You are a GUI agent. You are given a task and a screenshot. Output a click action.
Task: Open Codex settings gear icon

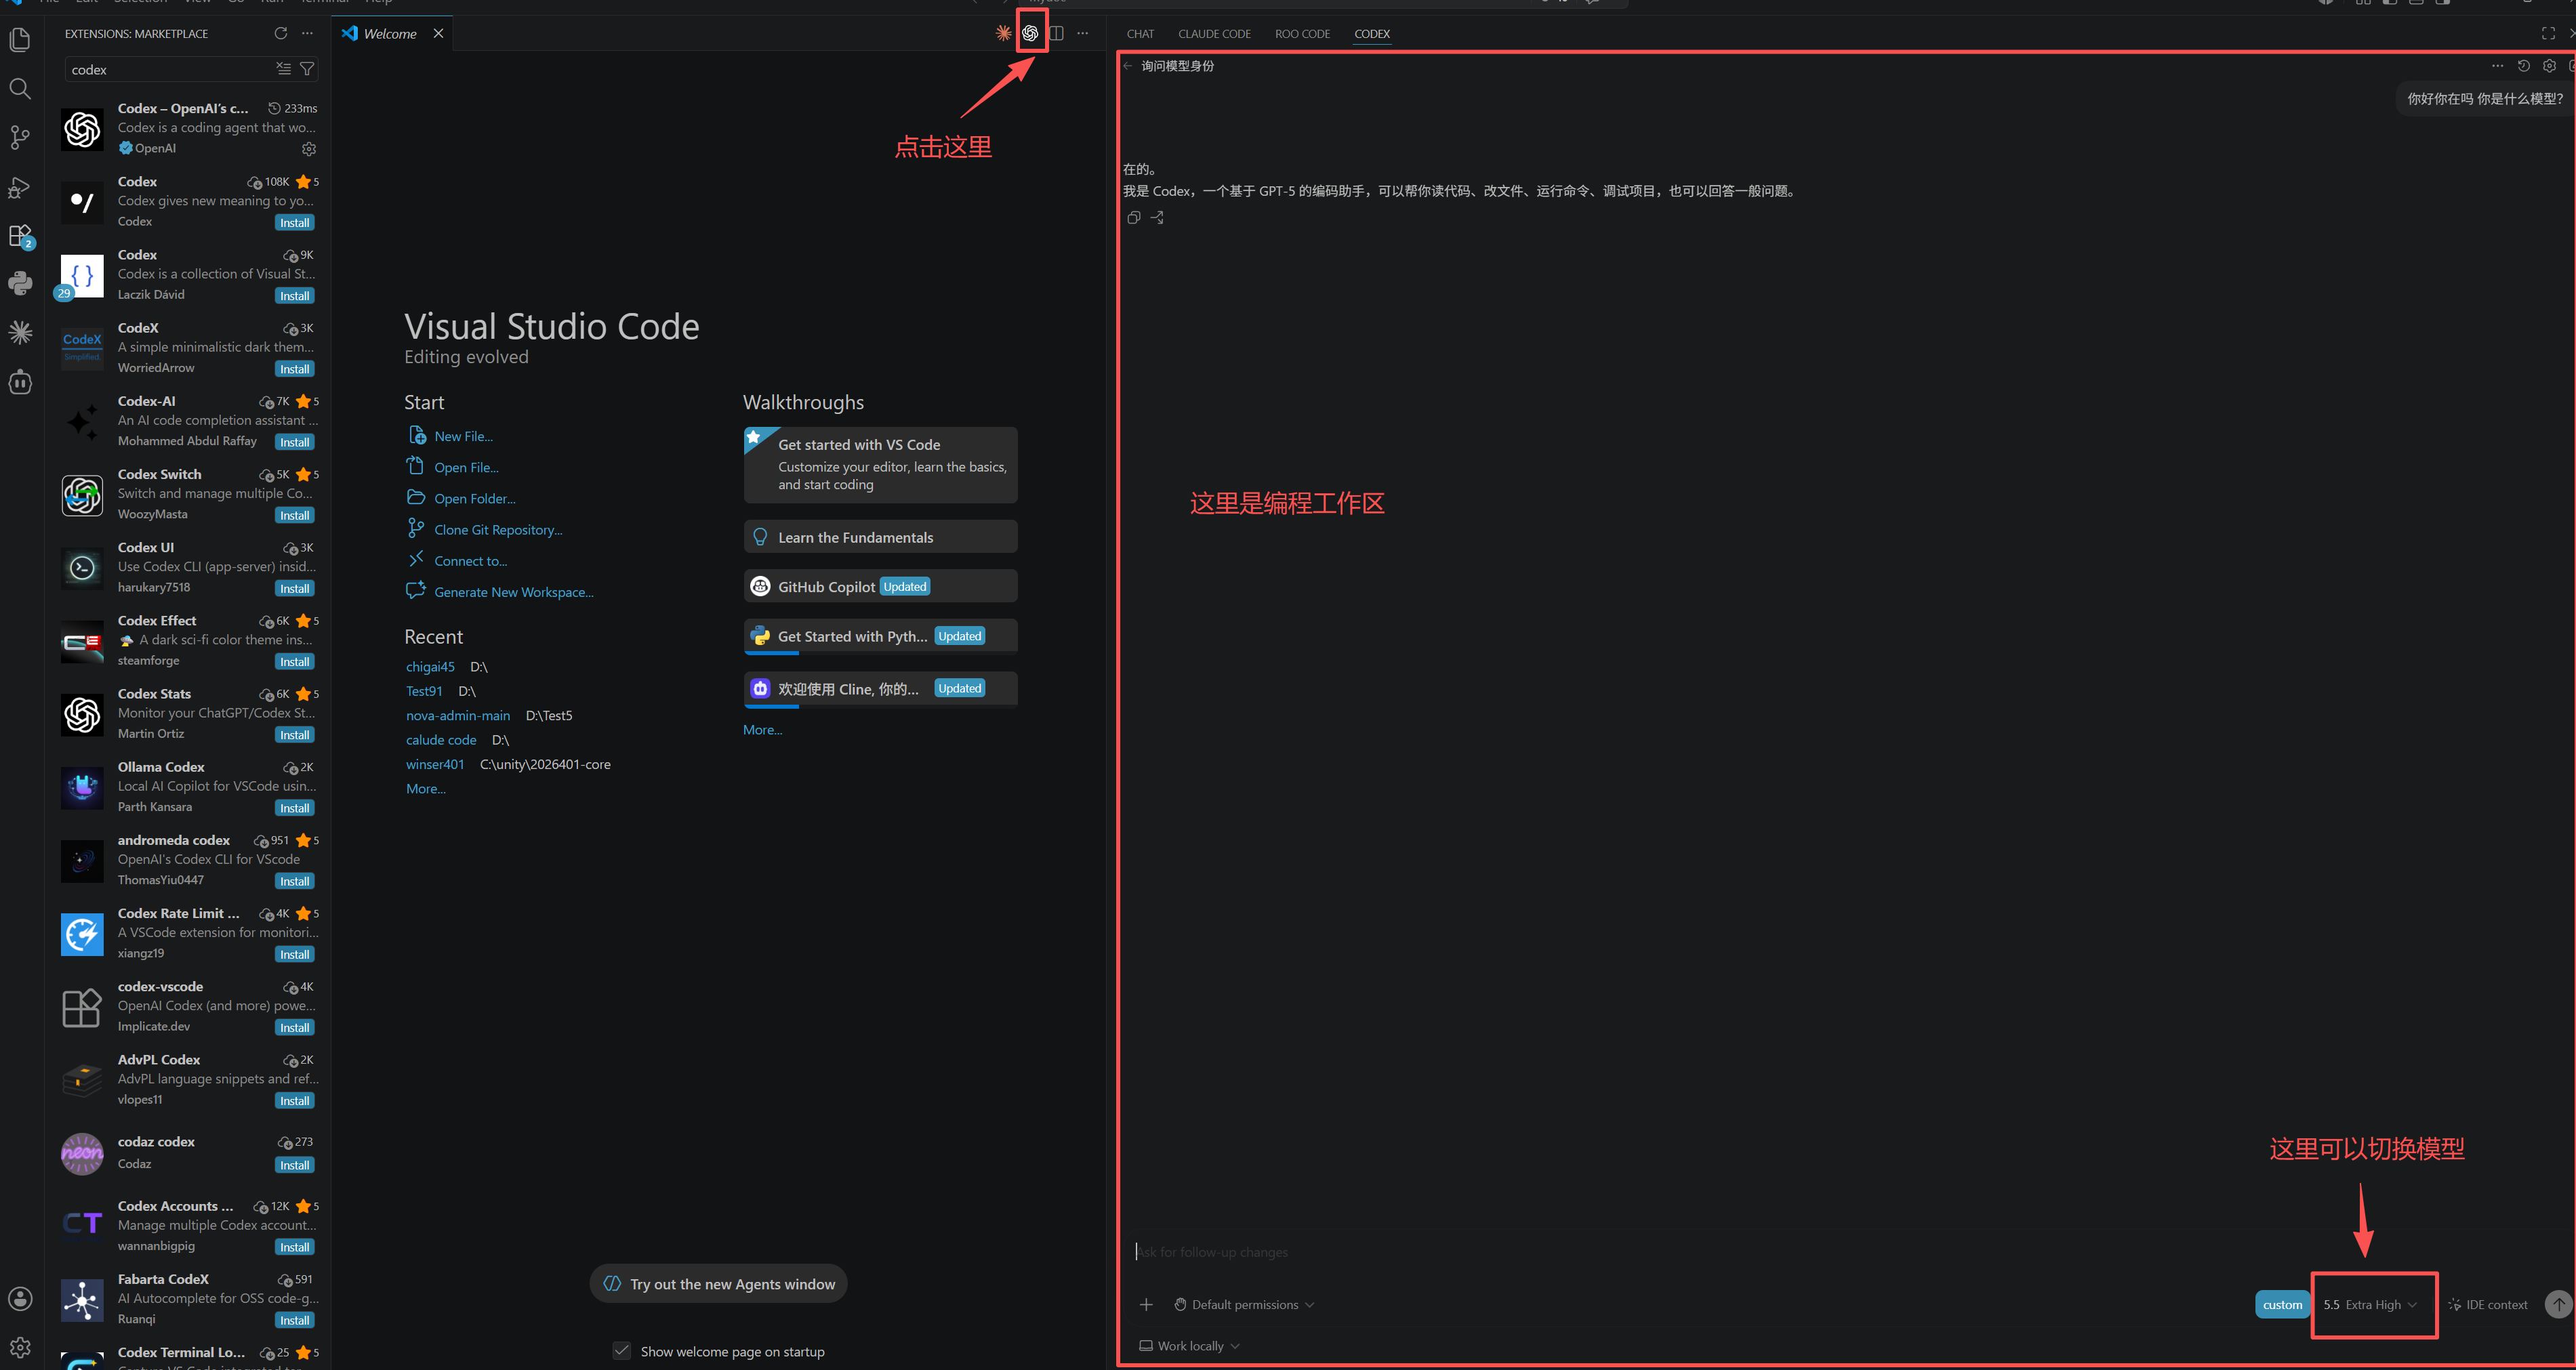(2549, 66)
